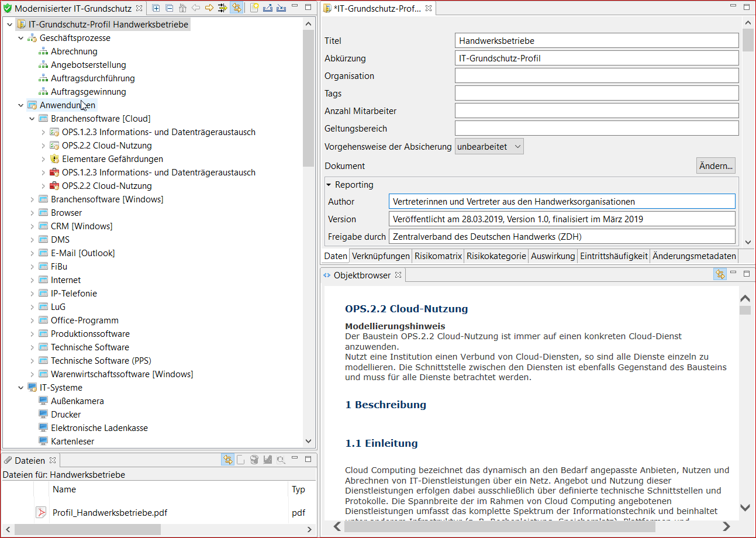The height and width of the screenshot is (538, 756).
Task: Click the Objektbrowser horizontal scrollbar
Action: click(500, 526)
